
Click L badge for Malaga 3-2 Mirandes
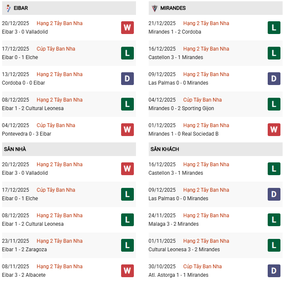pyautogui.click(x=274, y=220)
